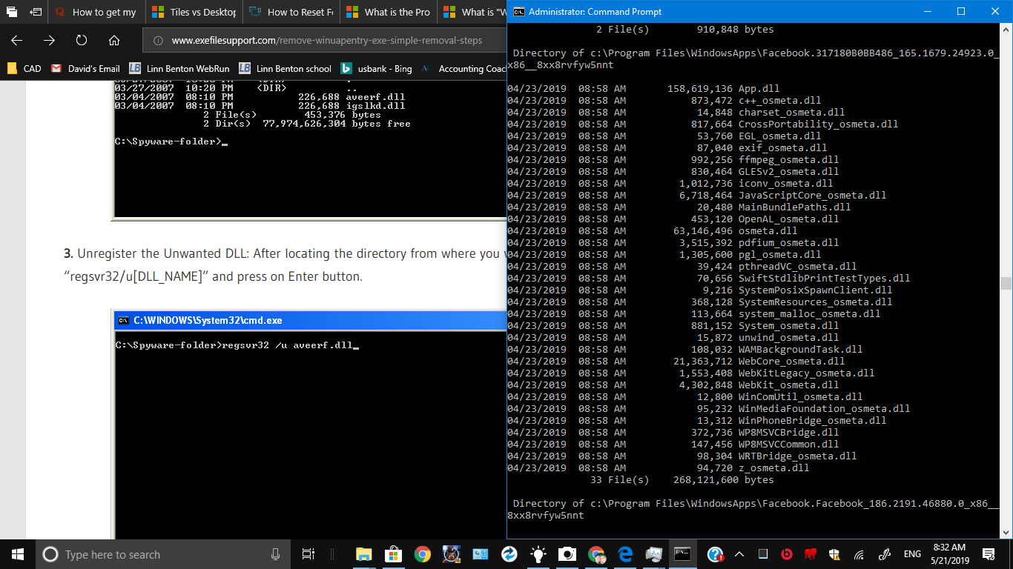Viewport: 1013px width, 569px height.
Task: Click ENG language indicator
Action: [911, 554]
